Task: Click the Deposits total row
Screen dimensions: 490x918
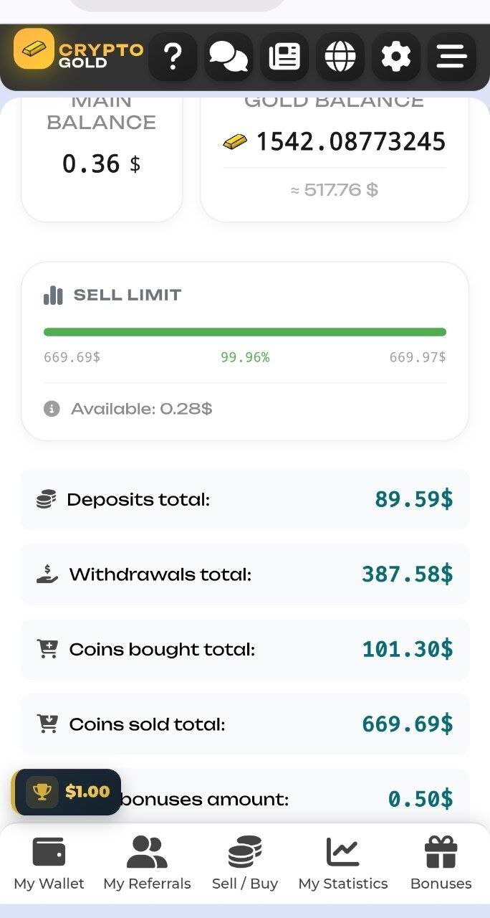Action: tap(245, 499)
